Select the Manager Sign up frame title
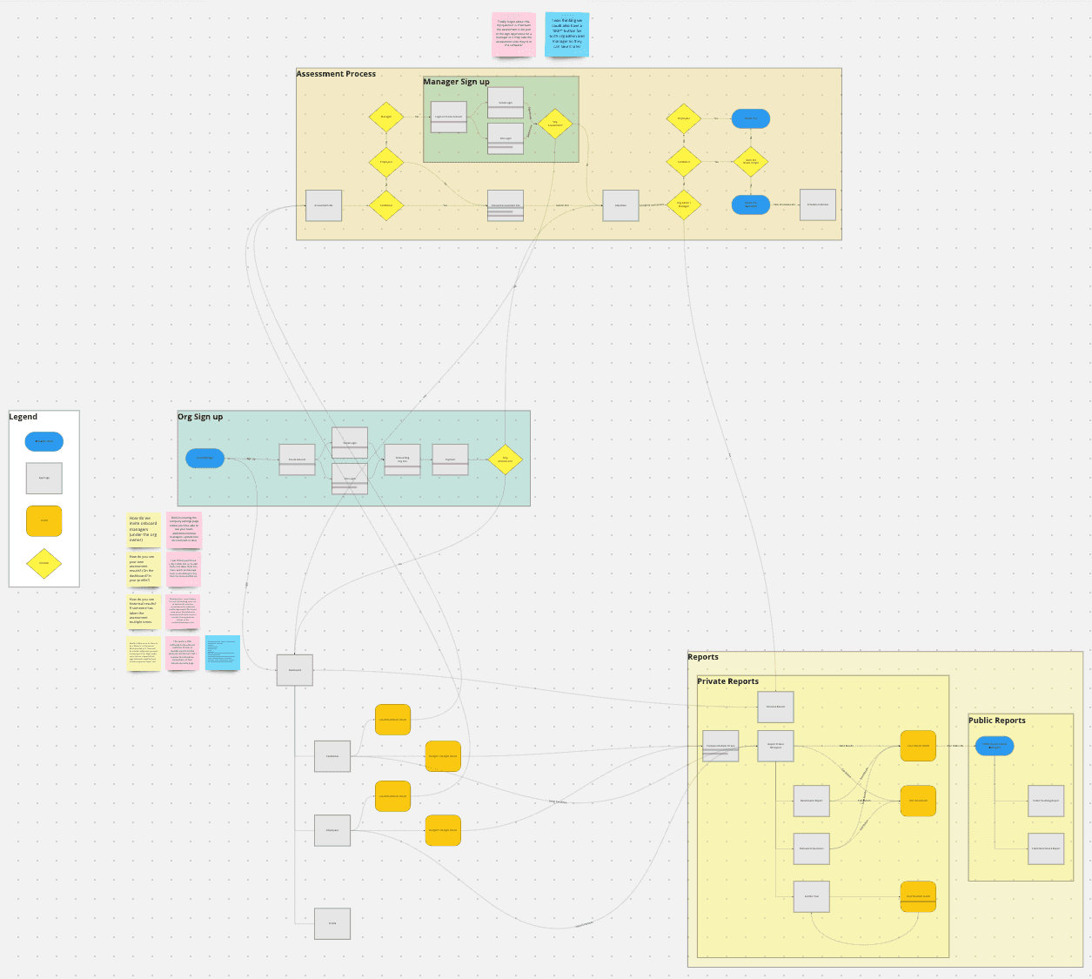This screenshot has width=1092, height=979. point(456,82)
